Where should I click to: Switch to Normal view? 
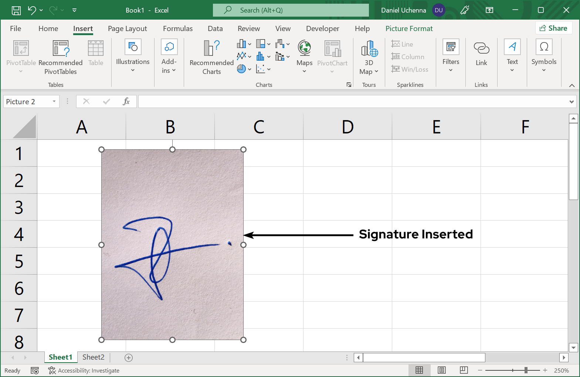point(419,370)
